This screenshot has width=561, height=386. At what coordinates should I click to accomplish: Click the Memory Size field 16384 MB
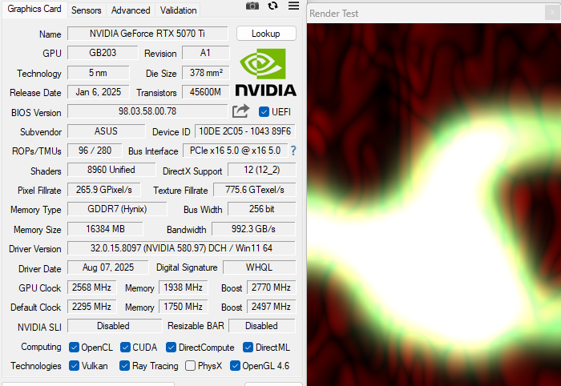point(105,229)
